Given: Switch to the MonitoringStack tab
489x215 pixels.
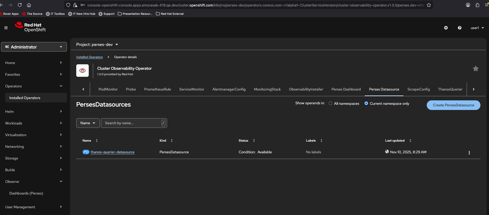Looking at the screenshot, I should [x=267, y=89].
